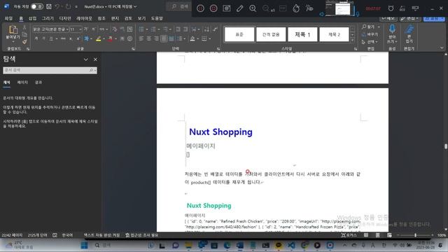Expand the styles gallery
Screen dimensions: 448x252
point(352,40)
